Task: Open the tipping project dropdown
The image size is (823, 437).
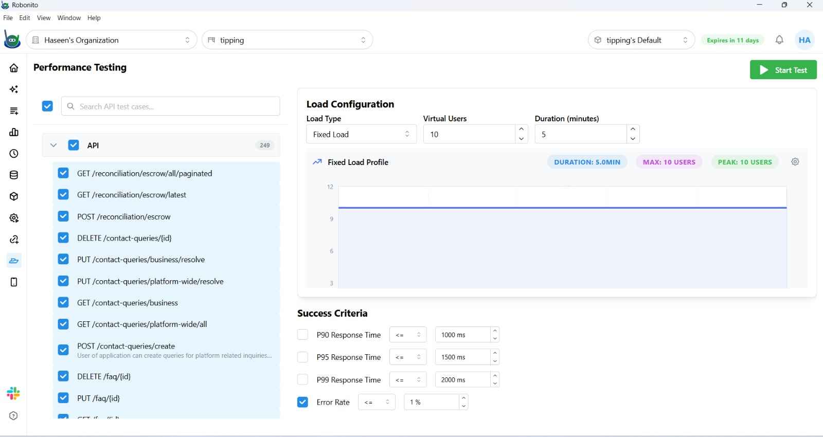Action: pos(287,40)
